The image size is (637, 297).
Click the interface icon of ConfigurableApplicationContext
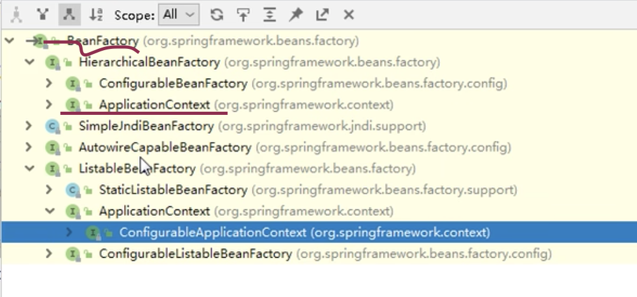click(93, 232)
